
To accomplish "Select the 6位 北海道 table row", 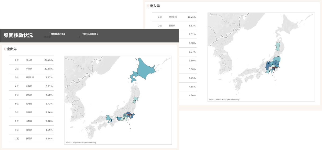I will pyautogui.click(x=31, y=103).
